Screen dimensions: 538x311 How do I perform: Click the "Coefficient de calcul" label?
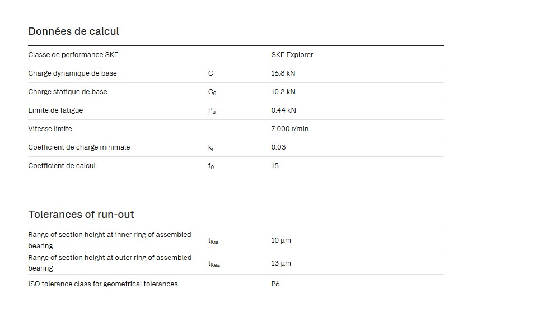point(62,166)
